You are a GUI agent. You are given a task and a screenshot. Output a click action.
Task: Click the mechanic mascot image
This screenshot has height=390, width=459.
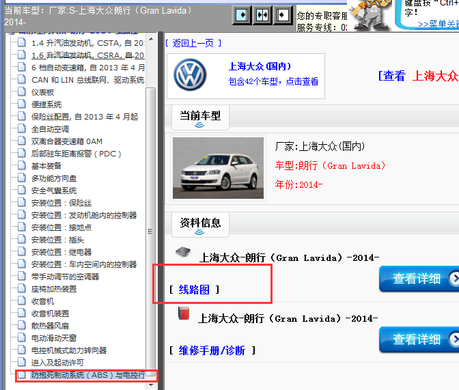tap(370, 15)
